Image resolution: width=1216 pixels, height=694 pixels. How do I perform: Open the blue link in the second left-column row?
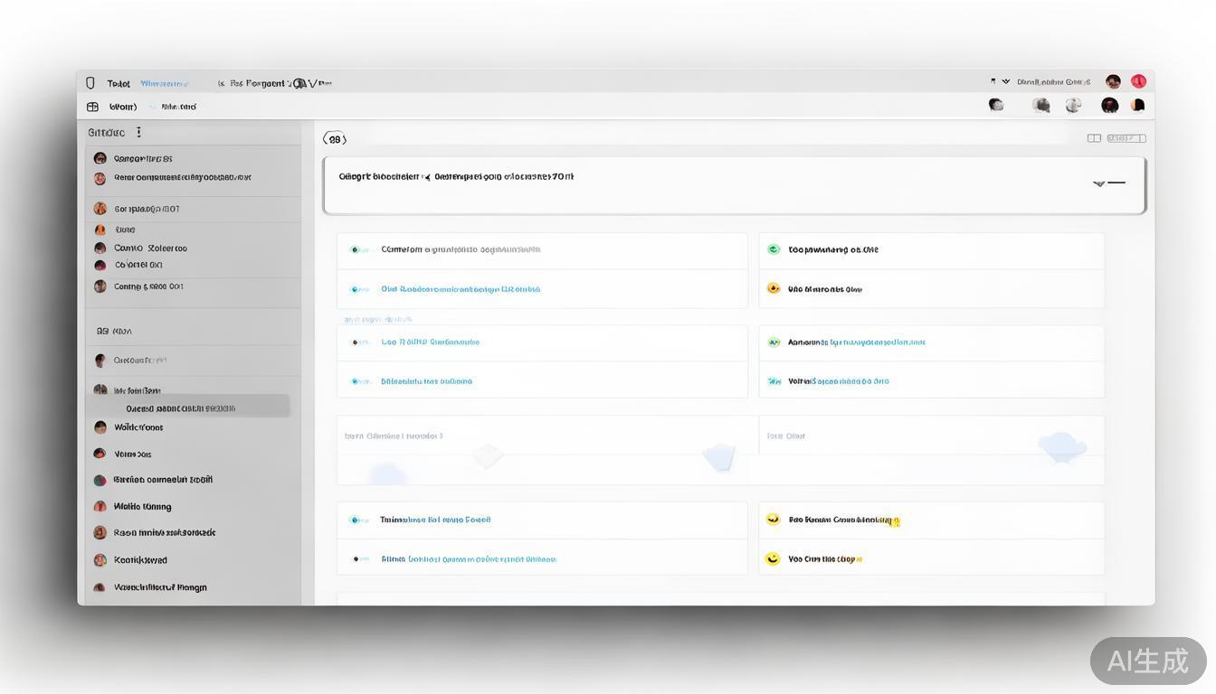(x=461, y=289)
